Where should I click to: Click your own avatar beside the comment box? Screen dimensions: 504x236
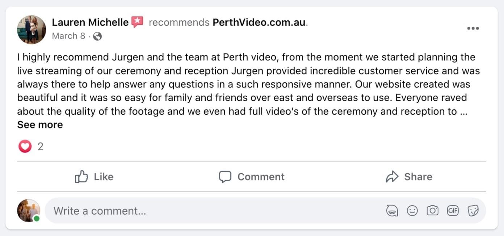point(29,211)
